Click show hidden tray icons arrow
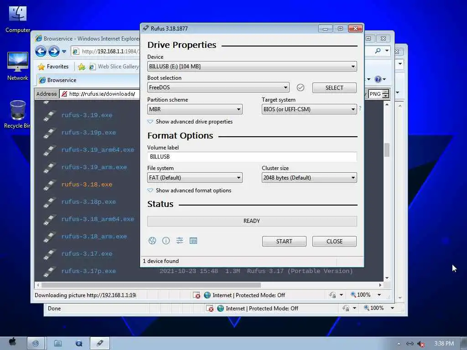This screenshot has width=467, height=350. click(x=399, y=344)
